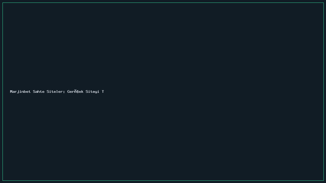Click the top-left corner of the green border
The image size is (326, 183).
tap(3, 3)
